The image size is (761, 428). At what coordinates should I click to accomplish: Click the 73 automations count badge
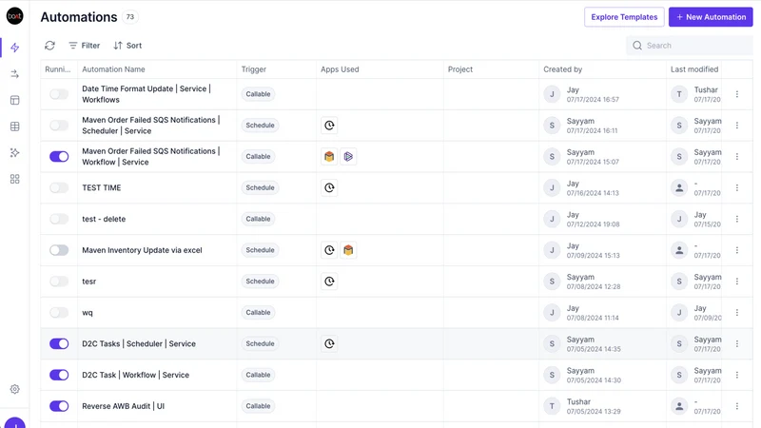click(130, 17)
